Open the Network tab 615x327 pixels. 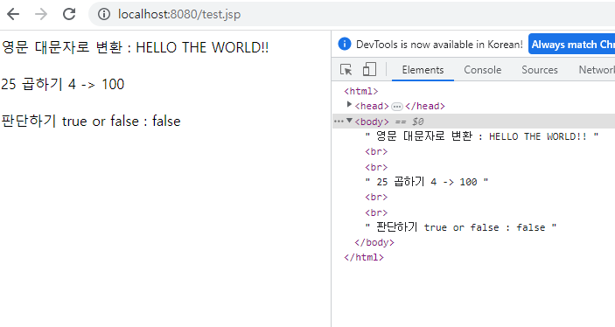(x=597, y=70)
